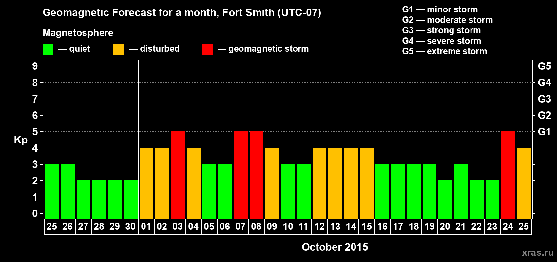The image size is (557, 262).
Task: Click the 'Kp' axis title
Action: pos(21,140)
